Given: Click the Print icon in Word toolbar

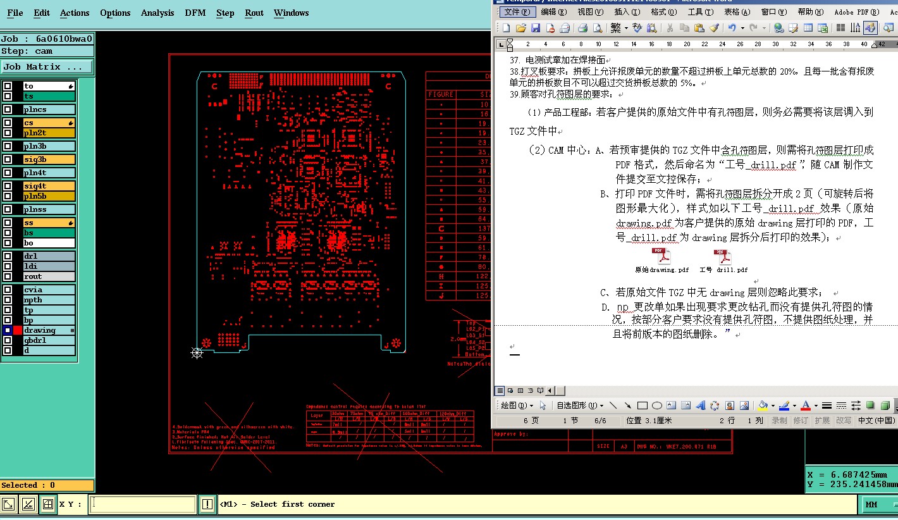Looking at the screenshot, I should pyautogui.click(x=584, y=28).
